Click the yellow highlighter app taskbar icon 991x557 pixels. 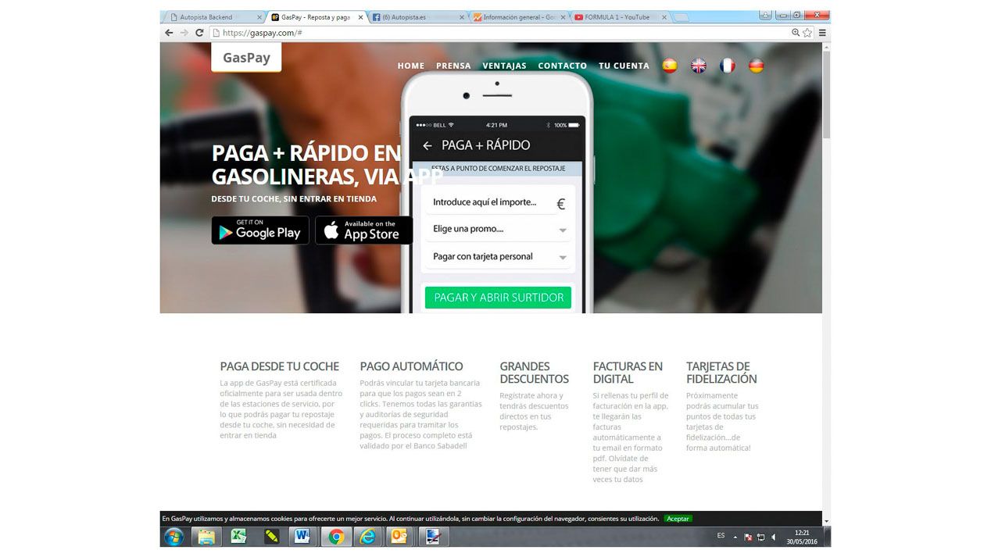tap(271, 537)
